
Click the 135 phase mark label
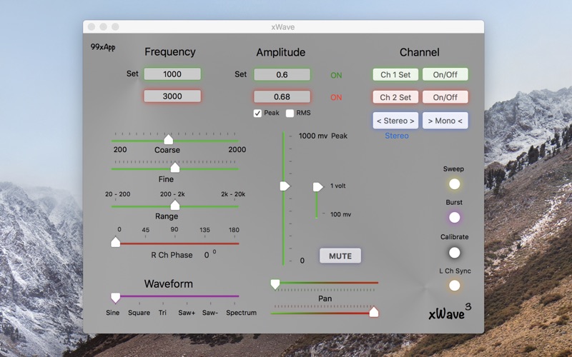point(204,230)
